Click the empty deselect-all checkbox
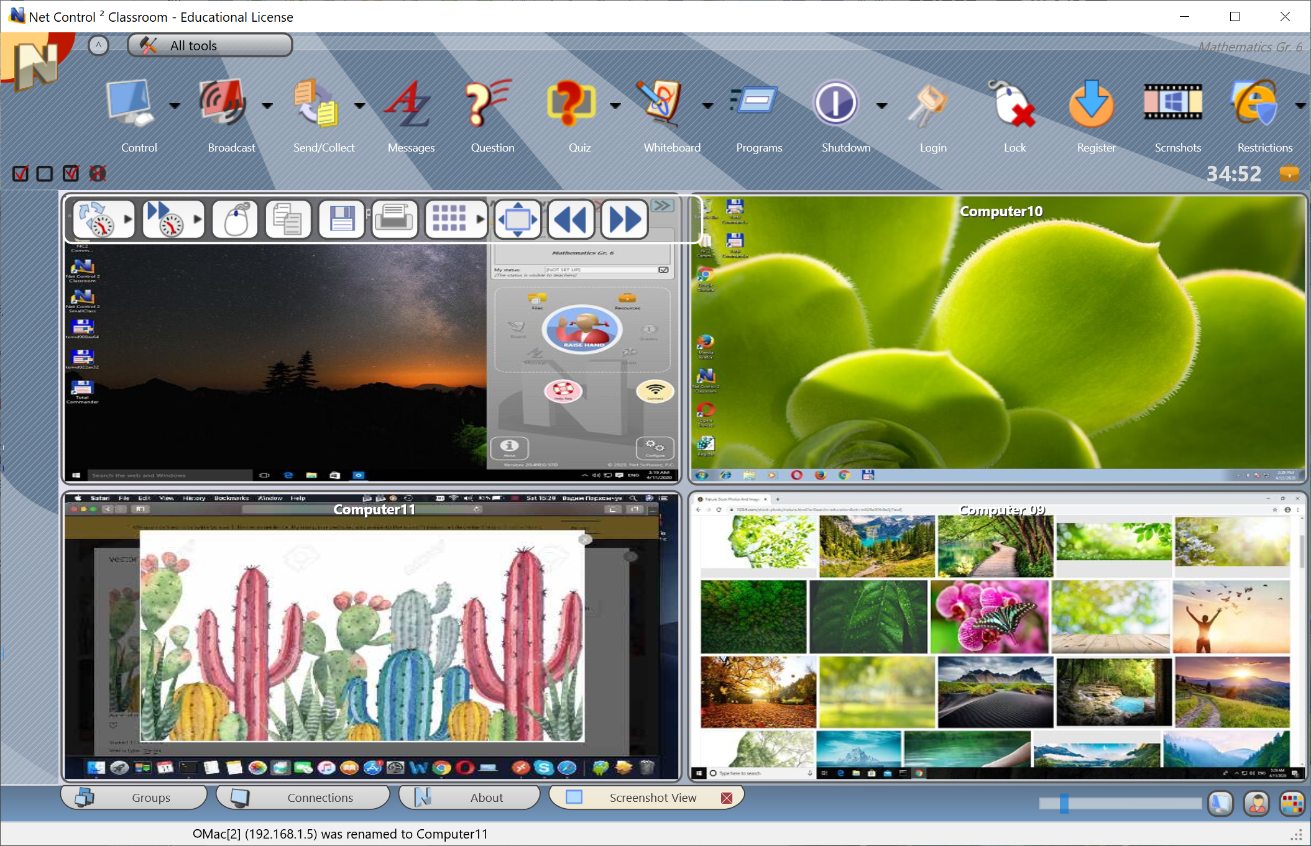Image resolution: width=1311 pixels, height=846 pixels. click(45, 173)
